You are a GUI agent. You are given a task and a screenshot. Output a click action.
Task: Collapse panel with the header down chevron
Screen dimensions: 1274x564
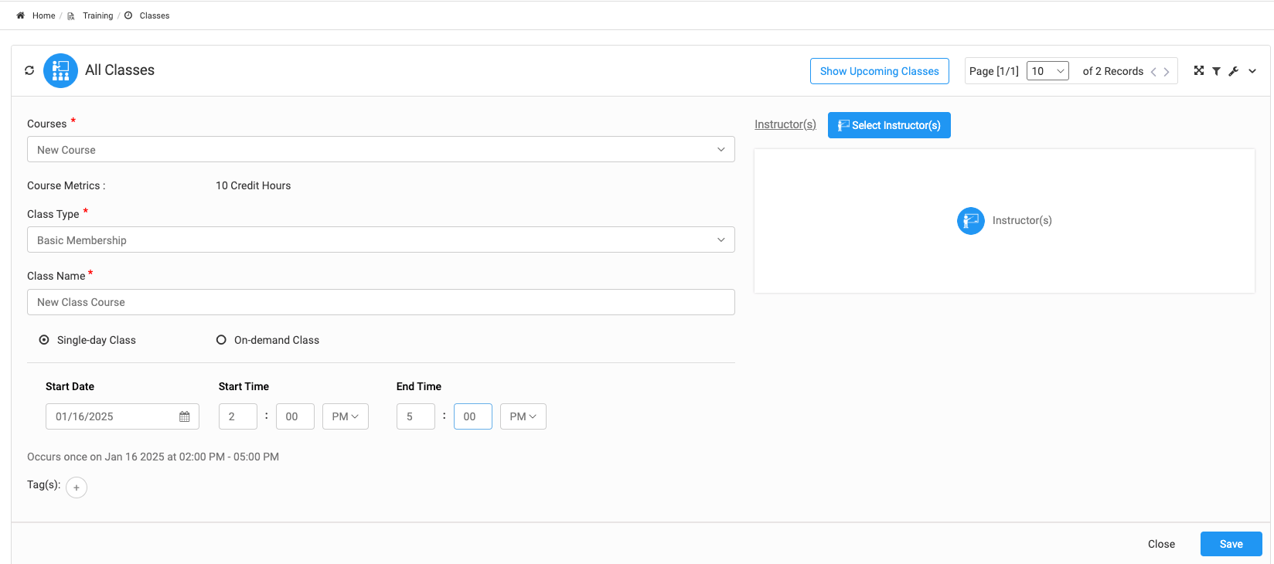[x=1252, y=71]
